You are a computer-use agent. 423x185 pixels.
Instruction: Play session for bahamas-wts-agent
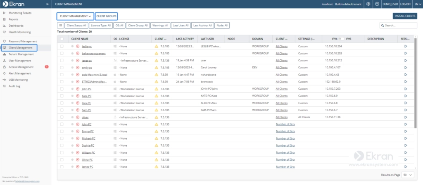click(x=406, y=53)
